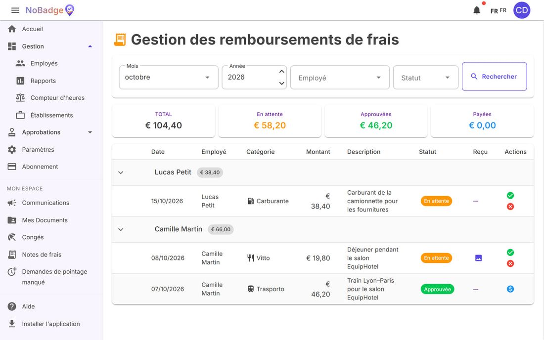This screenshot has width=544, height=340.
Task: Open Abonnement page
Action: coord(51,167)
